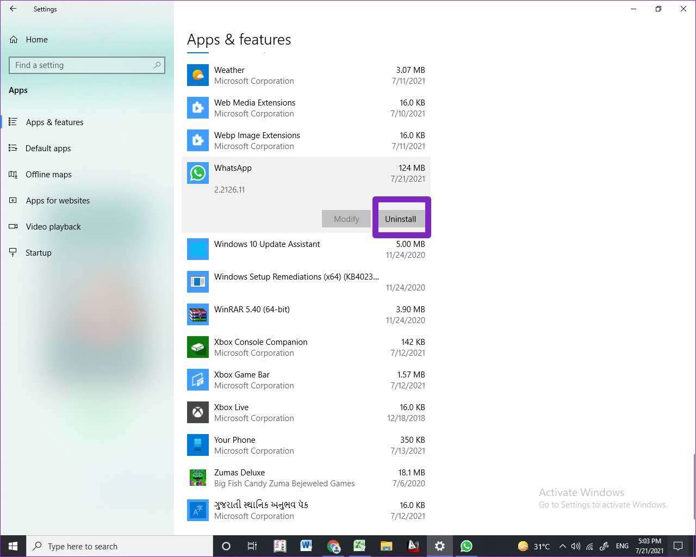The height and width of the screenshot is (557, 696).
Task: Select the Web Media Extensions entry name
Action: [x=254, y=102]
